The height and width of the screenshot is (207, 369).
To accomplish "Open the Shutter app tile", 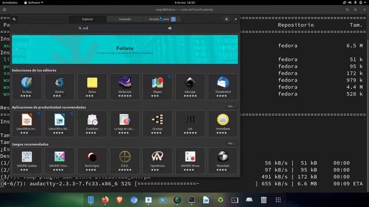I will pyautogui.click(x=59, y=87).
